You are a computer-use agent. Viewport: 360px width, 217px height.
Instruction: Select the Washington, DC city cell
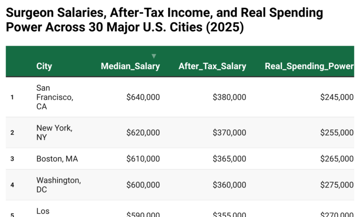pos(58,185)
